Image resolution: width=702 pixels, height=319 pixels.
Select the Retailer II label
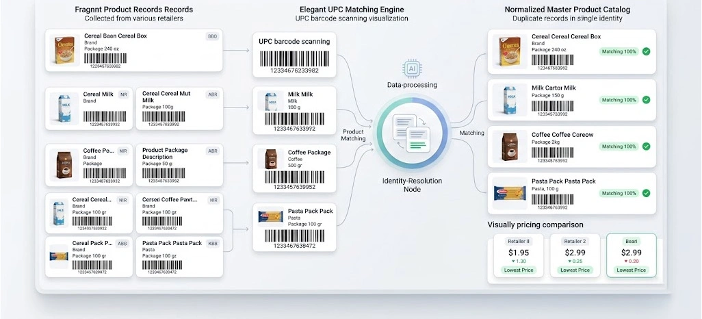point(519,242)
